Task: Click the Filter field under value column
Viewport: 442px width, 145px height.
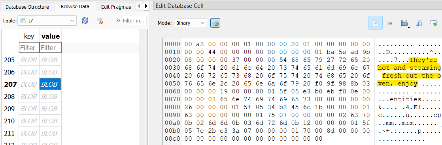Action: (x=51, y=48)
